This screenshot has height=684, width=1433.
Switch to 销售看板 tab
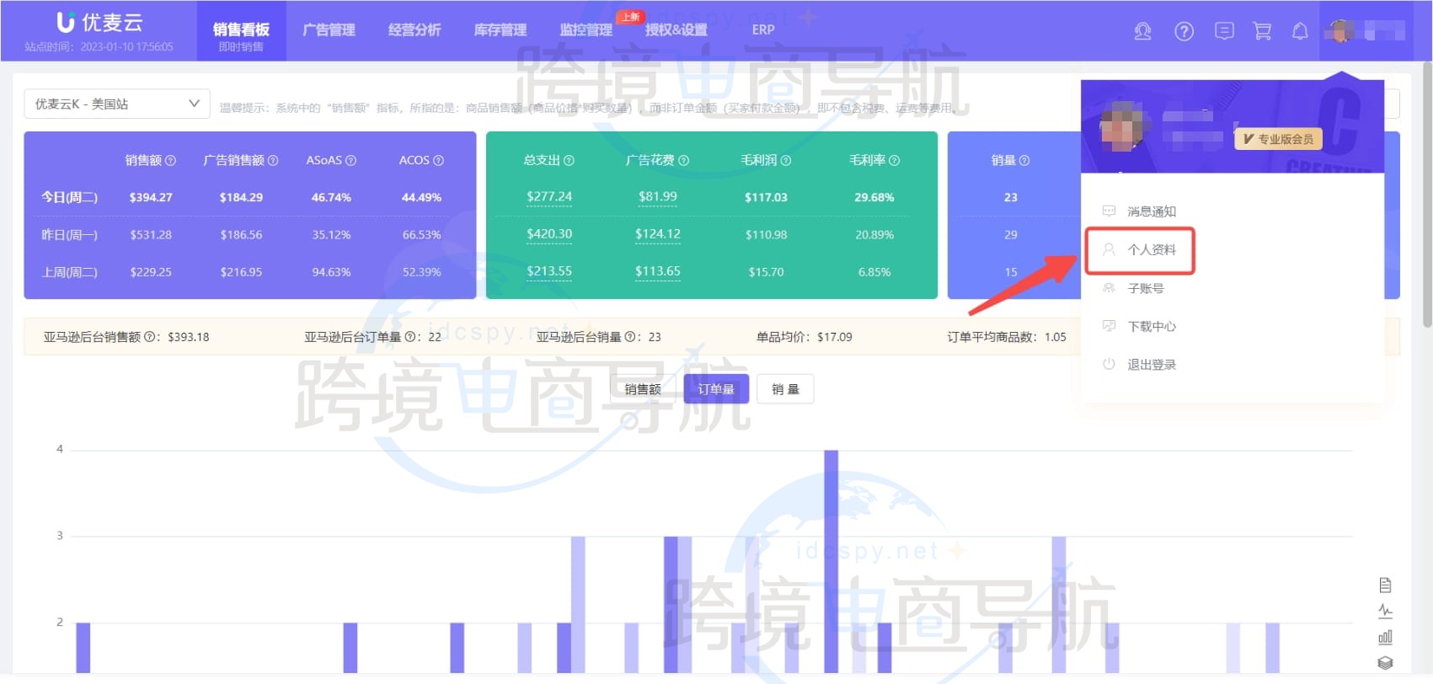point(241,32)
